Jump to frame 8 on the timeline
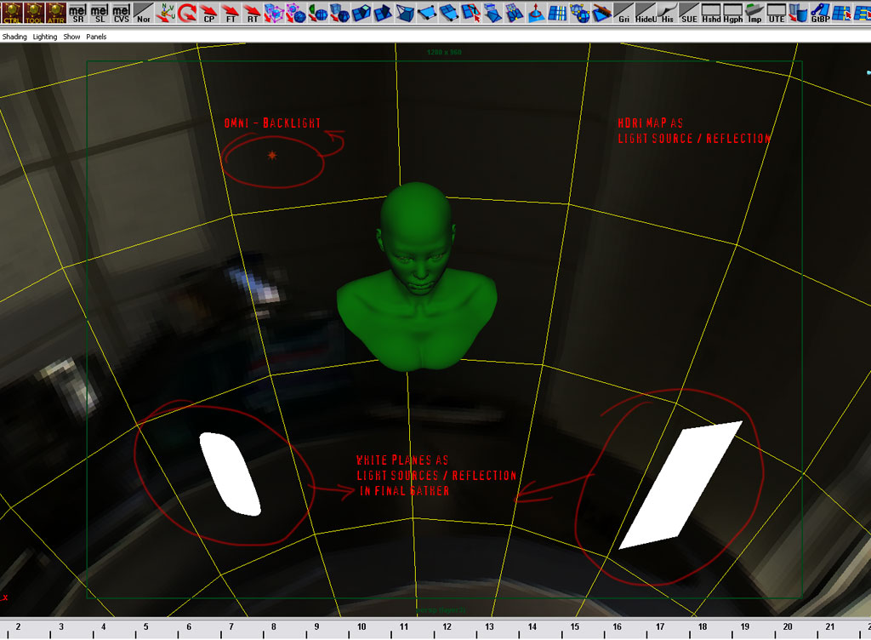The width and height of the screenshot is (871, 640). click(x=274, y=626)
